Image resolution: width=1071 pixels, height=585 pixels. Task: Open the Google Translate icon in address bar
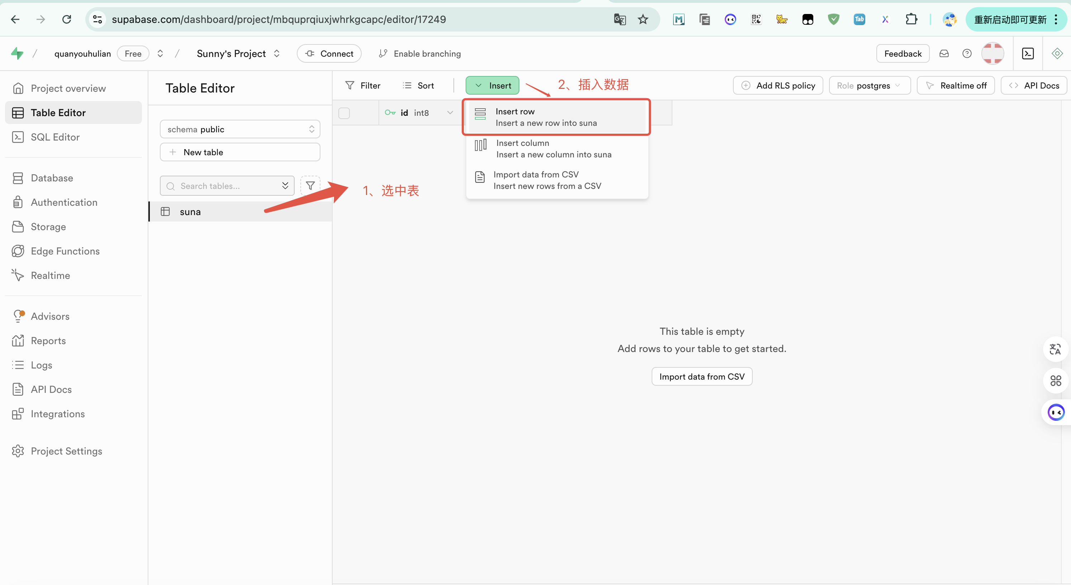point(619,19)
